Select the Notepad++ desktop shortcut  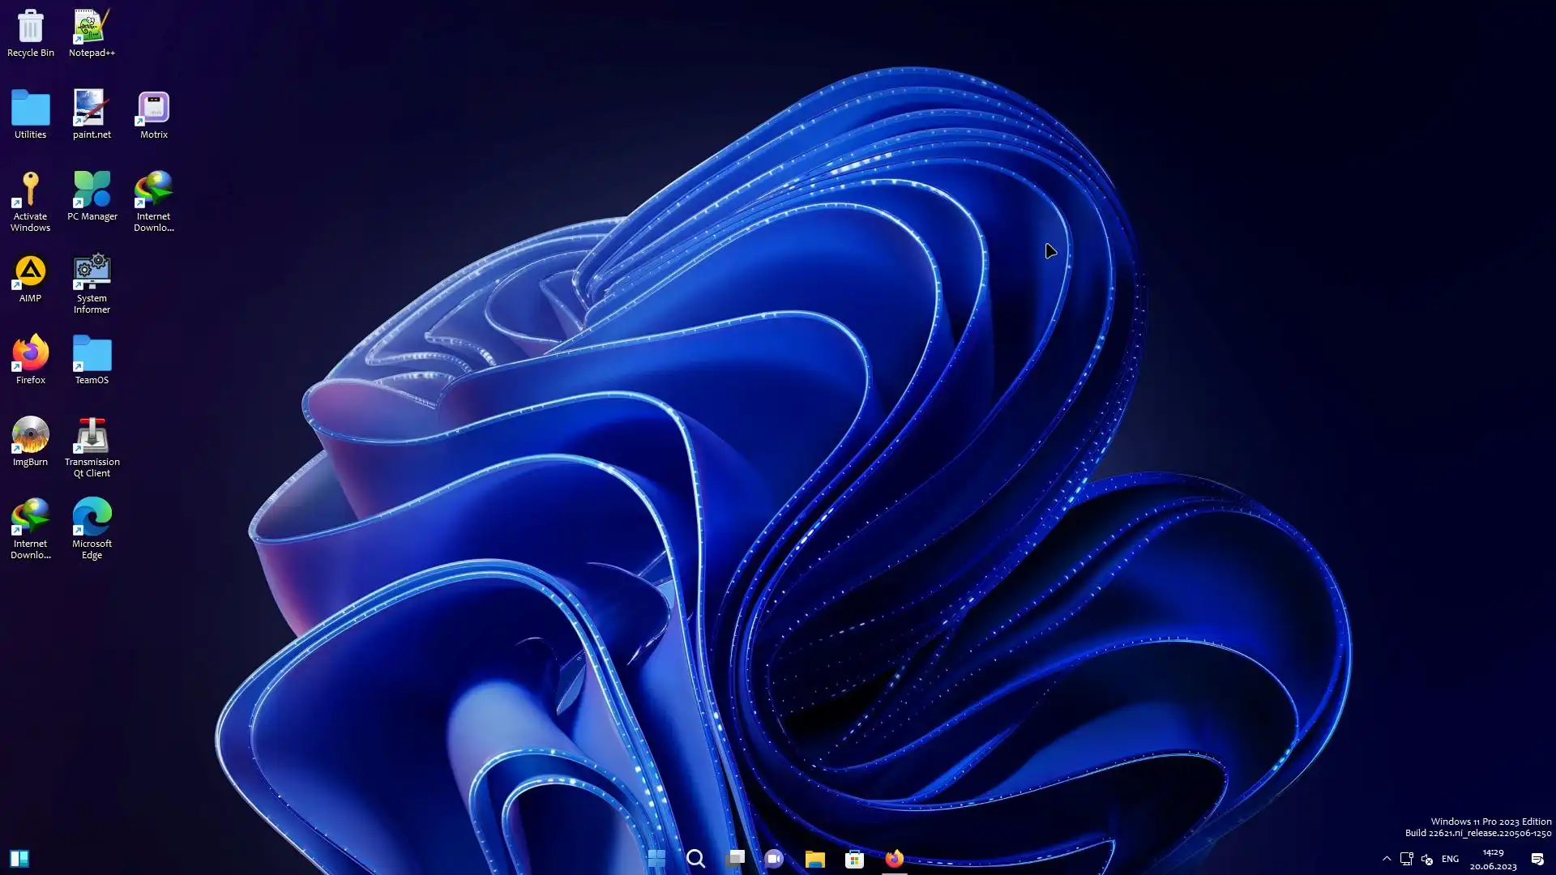pyautogui.click(x=92, y=28)
